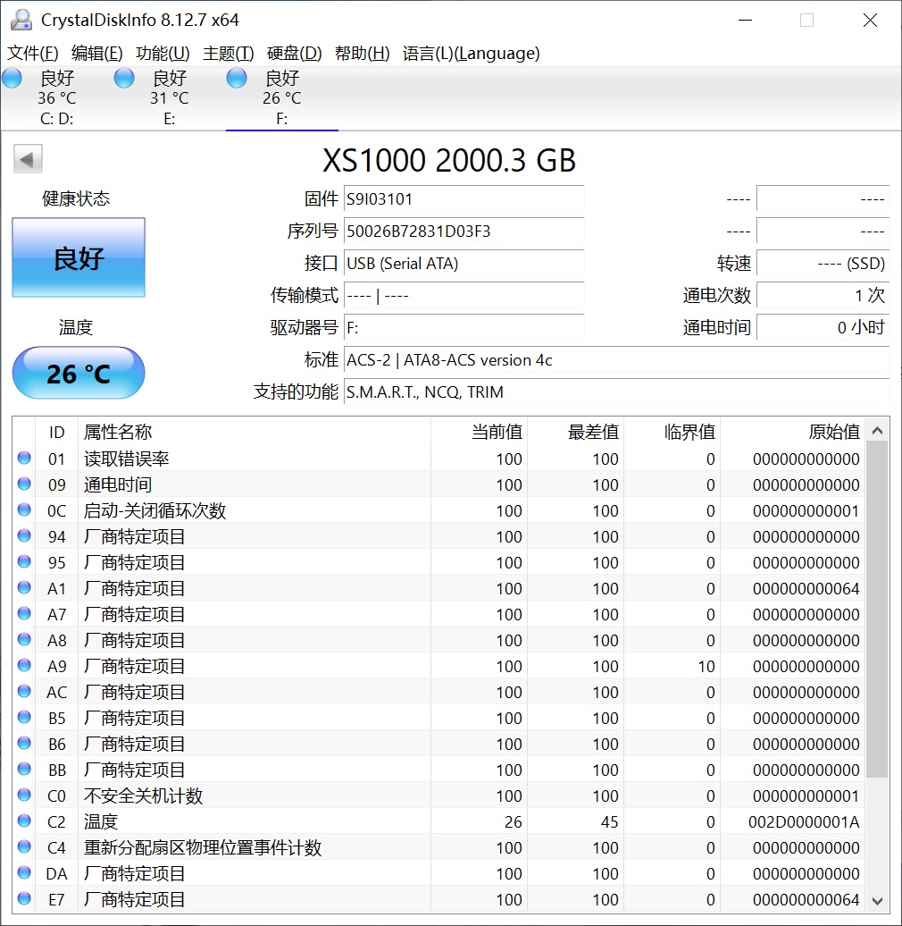Click the power on count field 1 次
Screen dimensions: 902x926
pos(823,295)
